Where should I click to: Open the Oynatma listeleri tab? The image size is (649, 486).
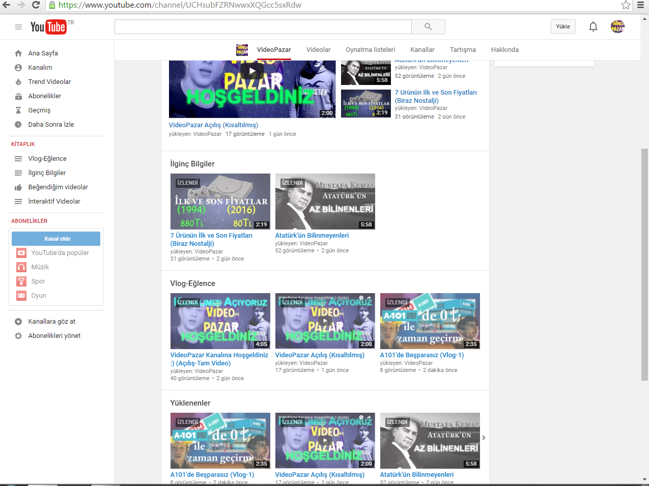click(370, 50)
